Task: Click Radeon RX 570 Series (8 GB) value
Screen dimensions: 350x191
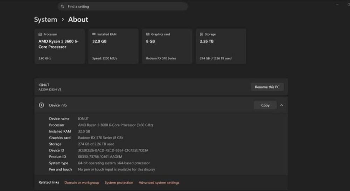Action: [x=100, y=138]
